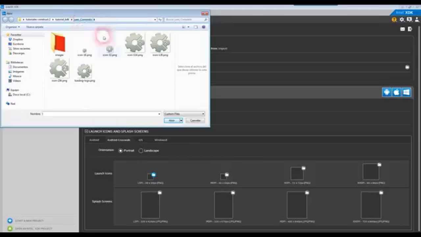Open Disco local (C:)
421x237 pixels.
point(21,94)
